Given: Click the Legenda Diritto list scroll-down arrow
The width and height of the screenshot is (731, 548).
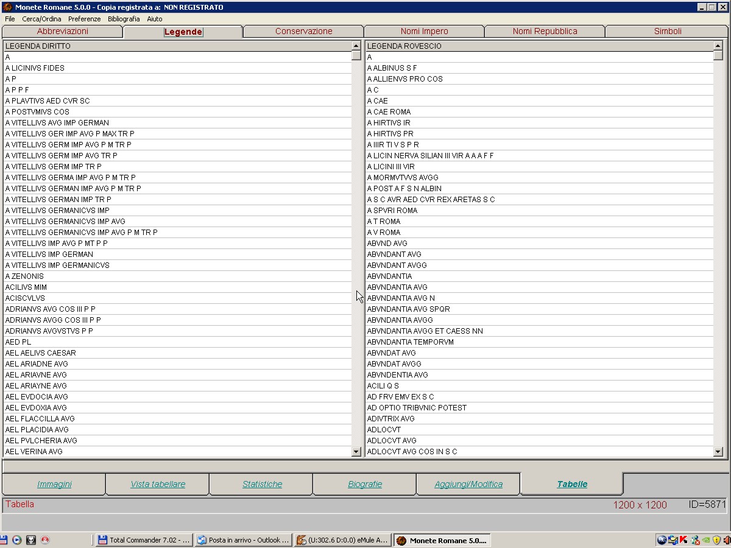Looking at the screenshot, I should pyautogui.click(x=356, y=452).
